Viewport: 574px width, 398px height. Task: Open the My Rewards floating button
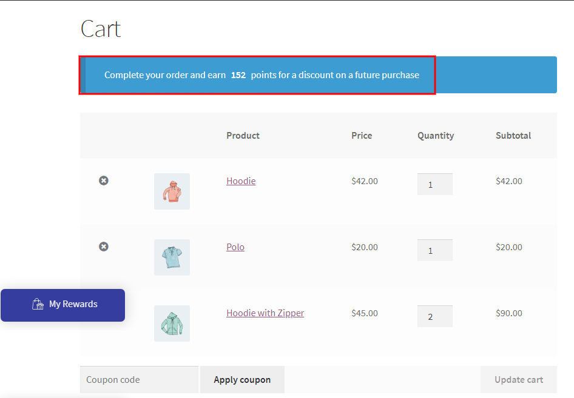63,305
